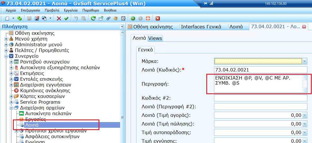This screenshot has width=312, height=143.
Task: Switch to the Interfaces Γενικά tab
Action: pos(201,27)
